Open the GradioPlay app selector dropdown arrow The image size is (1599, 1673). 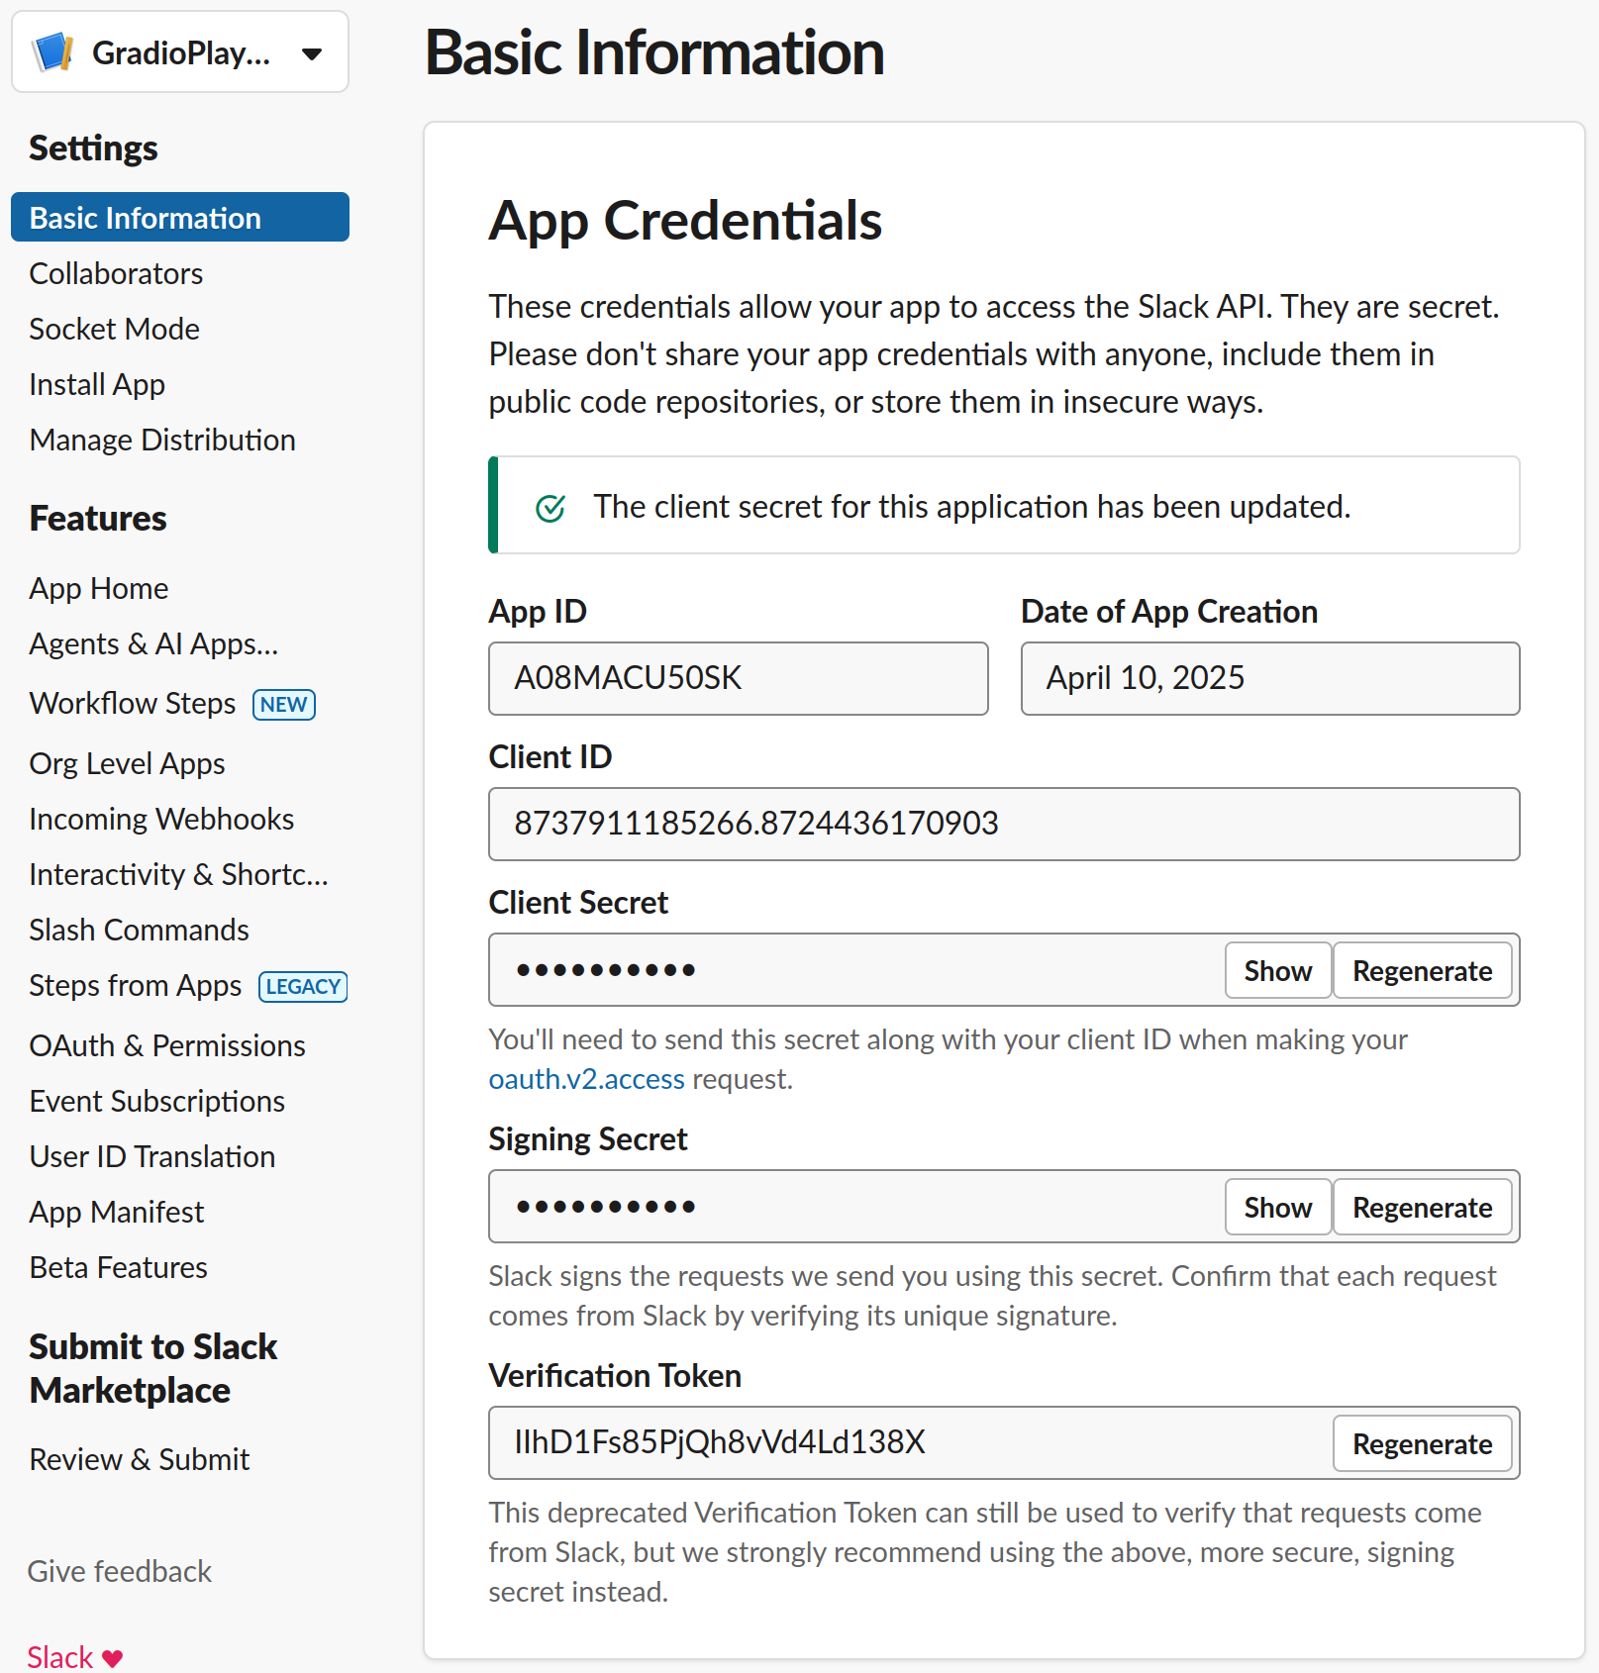tap(312, 53)
